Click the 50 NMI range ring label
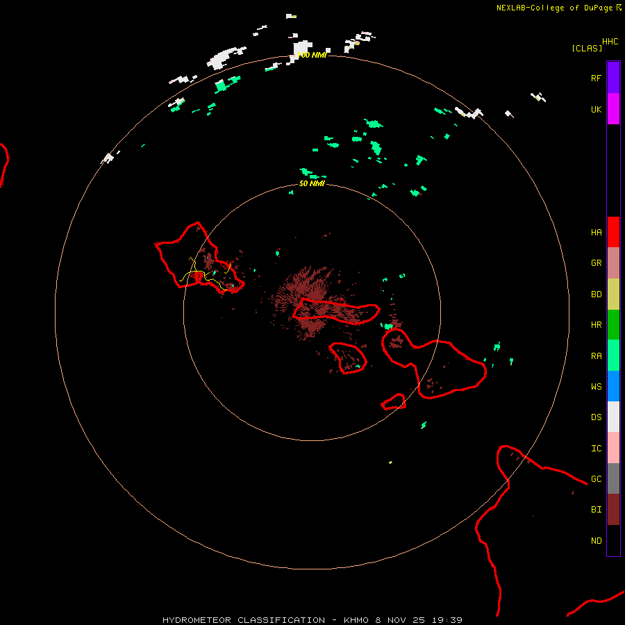This screenshot has height=625, width=625. point(312,183)
